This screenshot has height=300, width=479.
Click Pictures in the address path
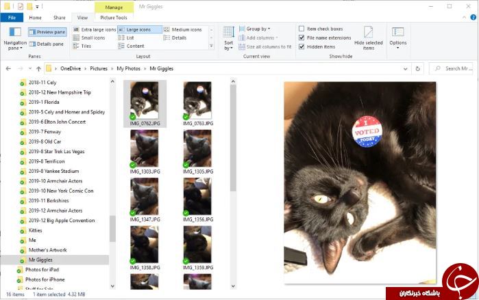pos(99,68)
